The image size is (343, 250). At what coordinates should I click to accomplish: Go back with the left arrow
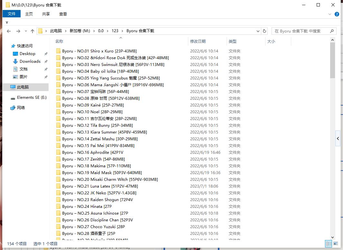click(9, 31)
